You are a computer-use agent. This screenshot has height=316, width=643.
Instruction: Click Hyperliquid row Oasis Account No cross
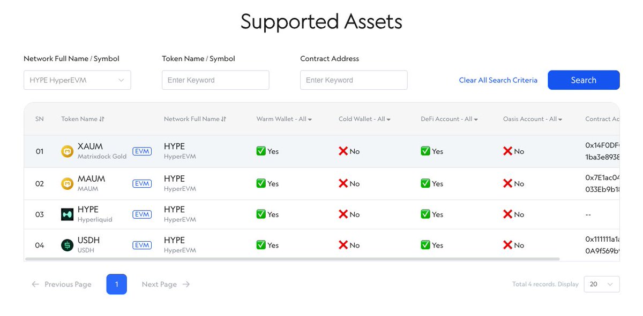pyautogui.click(x=514, y=214)
